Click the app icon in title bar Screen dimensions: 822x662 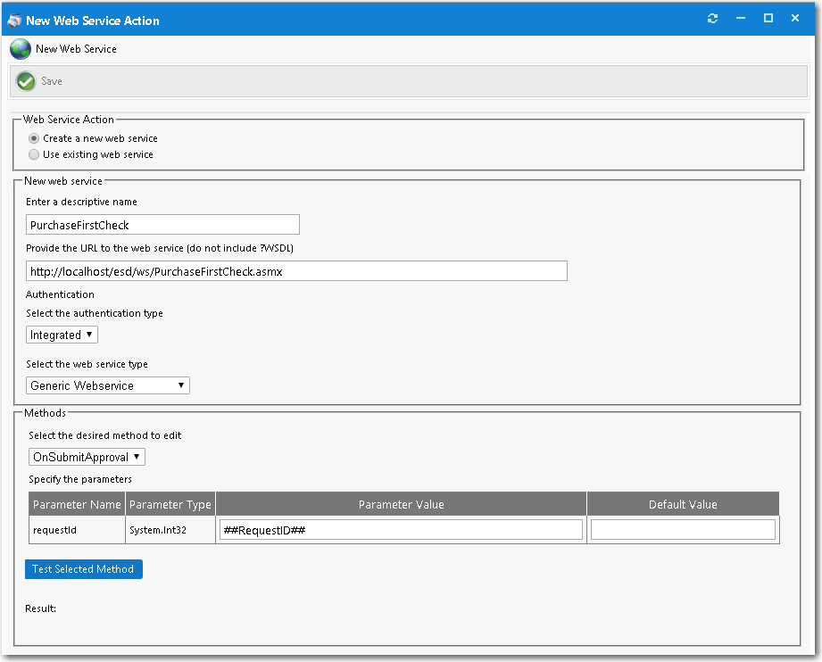[13, 20]
